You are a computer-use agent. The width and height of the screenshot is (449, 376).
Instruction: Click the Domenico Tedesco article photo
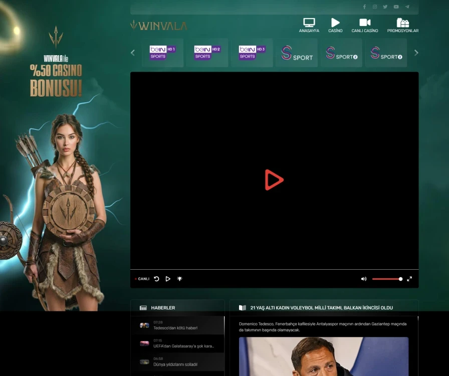click(x=324, y=356)
